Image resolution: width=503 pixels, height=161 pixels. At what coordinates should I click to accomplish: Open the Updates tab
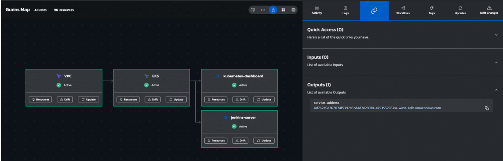pyautogui.click(x=460, y=11)
